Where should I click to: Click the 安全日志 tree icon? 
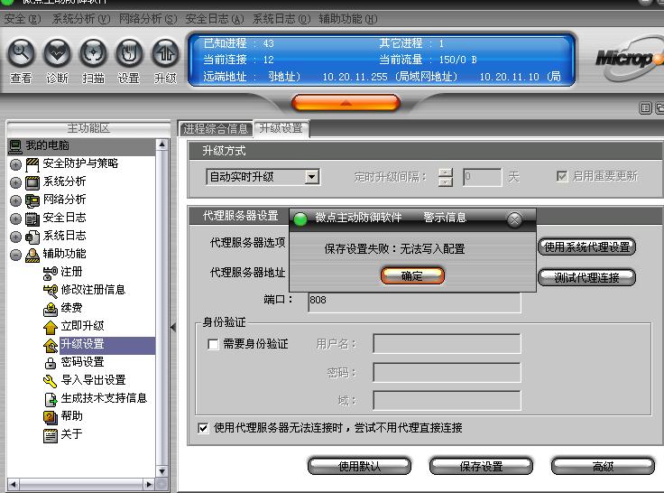[x=32, y=219]
